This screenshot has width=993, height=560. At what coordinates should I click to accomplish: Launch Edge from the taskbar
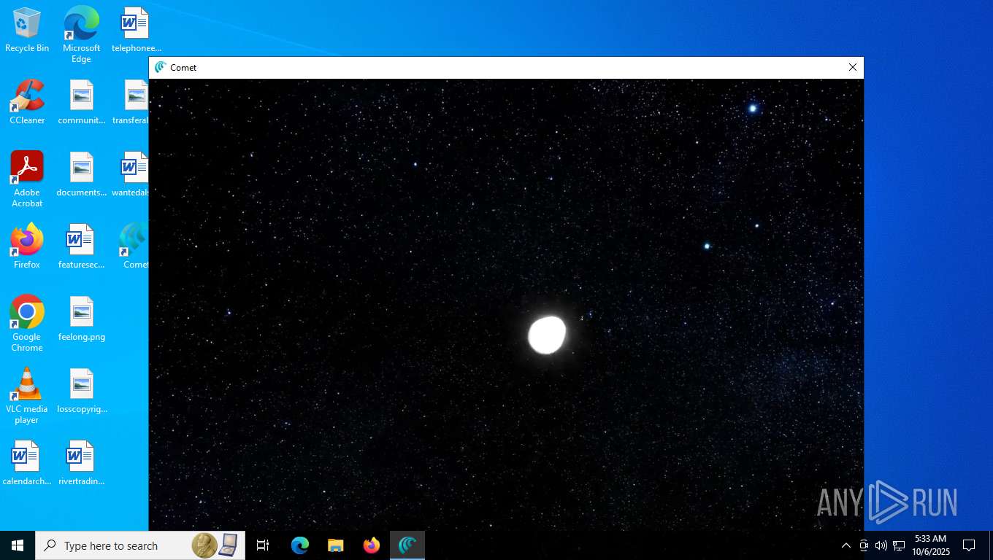click(300, 545)
